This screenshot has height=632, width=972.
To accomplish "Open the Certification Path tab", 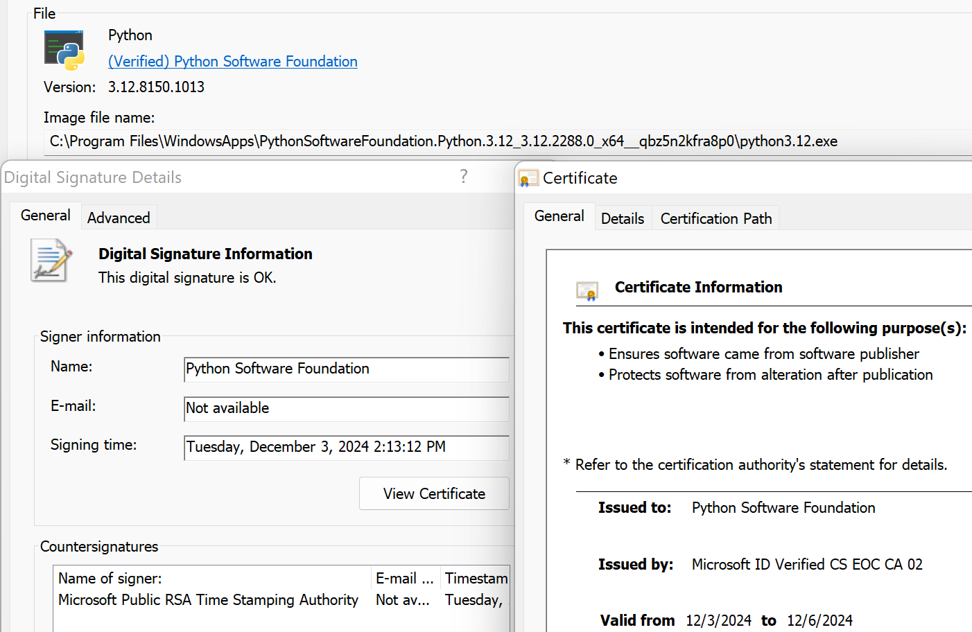I will (x=716, y=218).
